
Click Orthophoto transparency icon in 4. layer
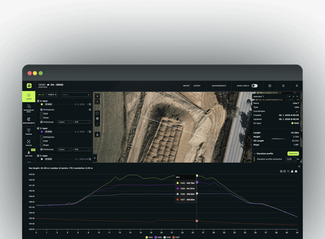(x=90, y=109)
